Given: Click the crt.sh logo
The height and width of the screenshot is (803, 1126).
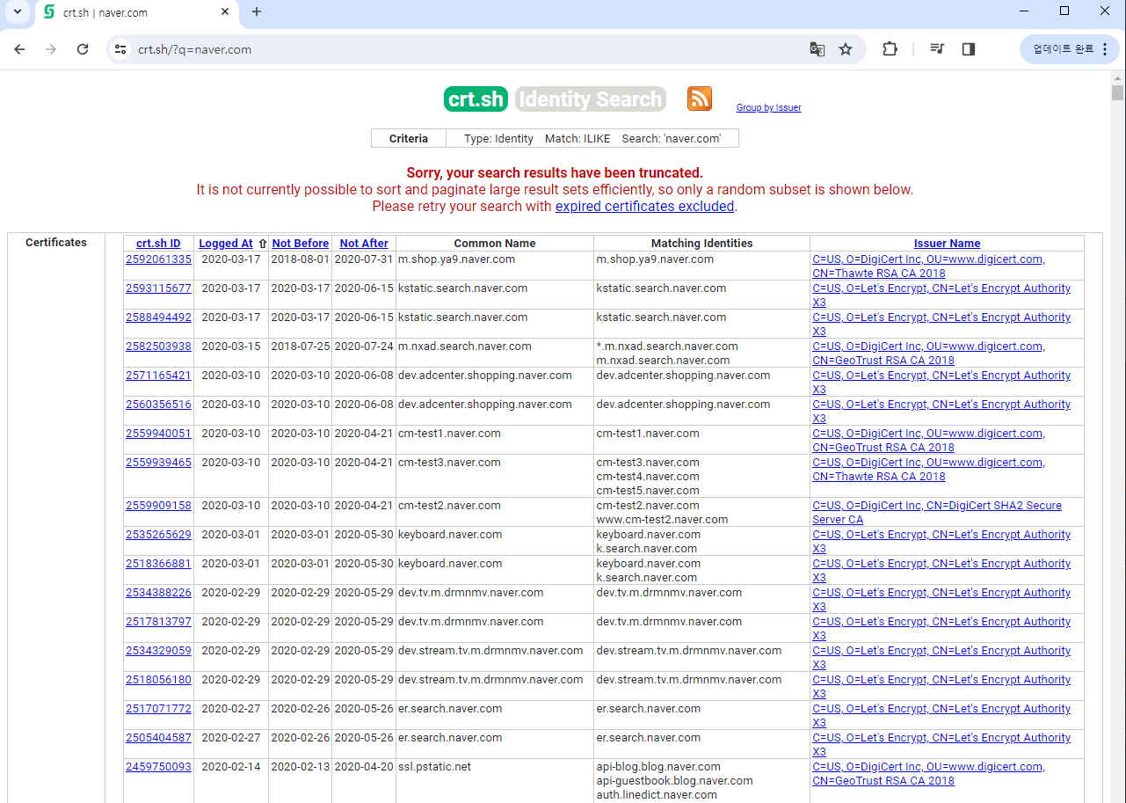Looking at the screenshot, I should (476, 99).
